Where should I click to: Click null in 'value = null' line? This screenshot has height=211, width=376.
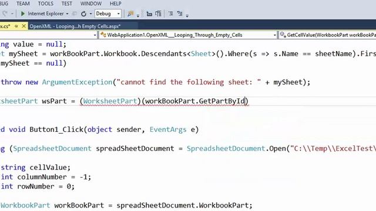pos(54,45)
